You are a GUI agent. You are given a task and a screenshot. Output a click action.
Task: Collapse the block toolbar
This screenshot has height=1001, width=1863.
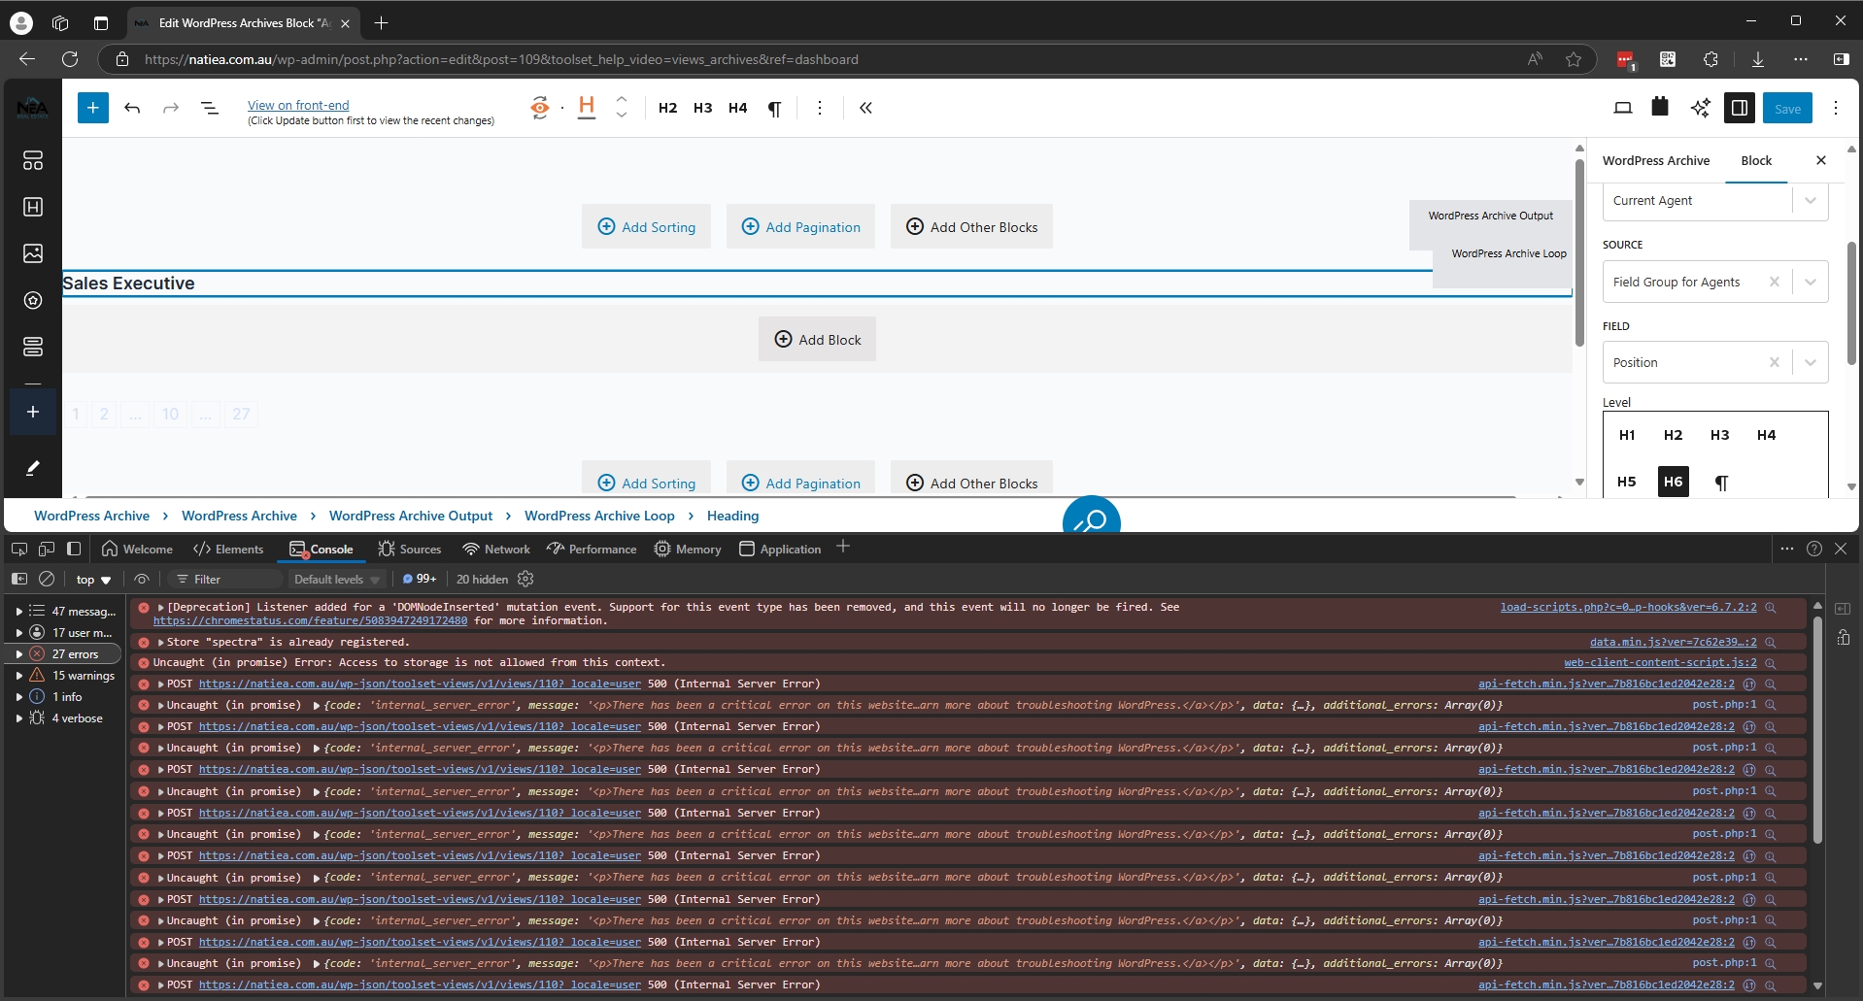pyautogui.click(x=865, y=108)
